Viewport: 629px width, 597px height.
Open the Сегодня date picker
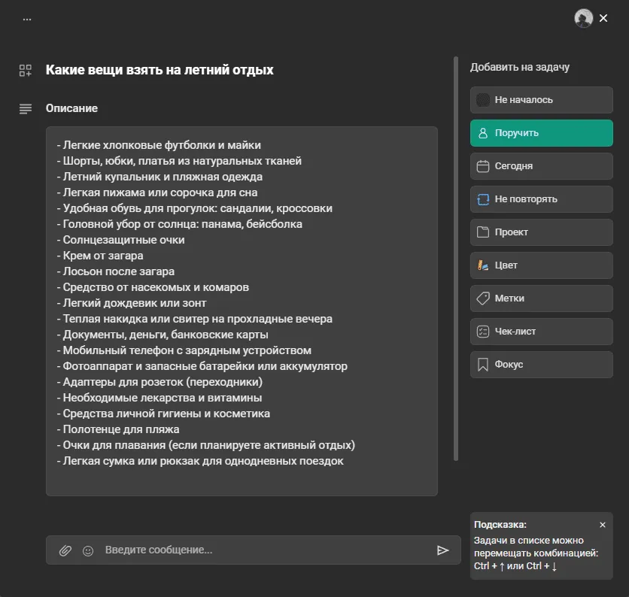click(x=541, y=166)
